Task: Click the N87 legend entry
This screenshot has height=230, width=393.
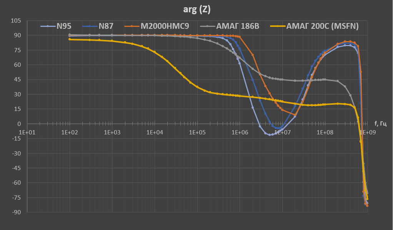Action: click(98, 26)
